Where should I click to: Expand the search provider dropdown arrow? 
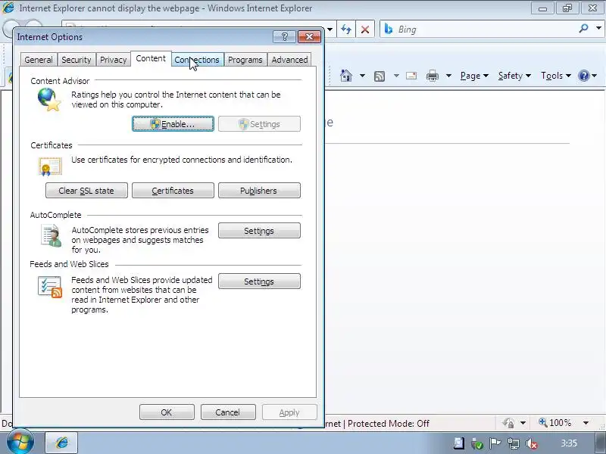point(598,28)
